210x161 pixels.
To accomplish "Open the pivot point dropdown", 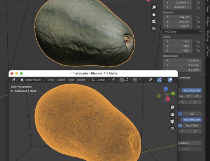I will point(114,80).
